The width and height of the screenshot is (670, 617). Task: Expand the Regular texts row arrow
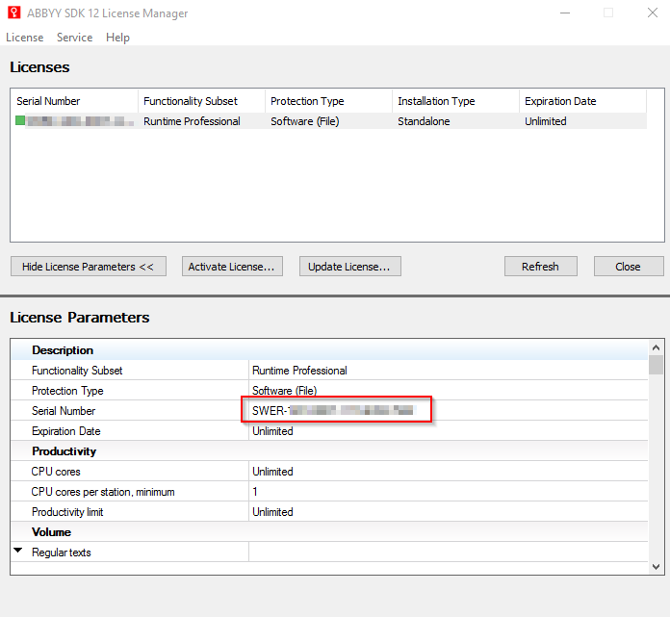pyautogui.click(x=18, y=552)
